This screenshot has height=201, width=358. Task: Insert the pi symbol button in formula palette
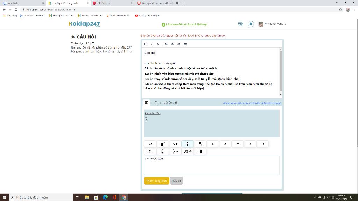tap(250, 144)
